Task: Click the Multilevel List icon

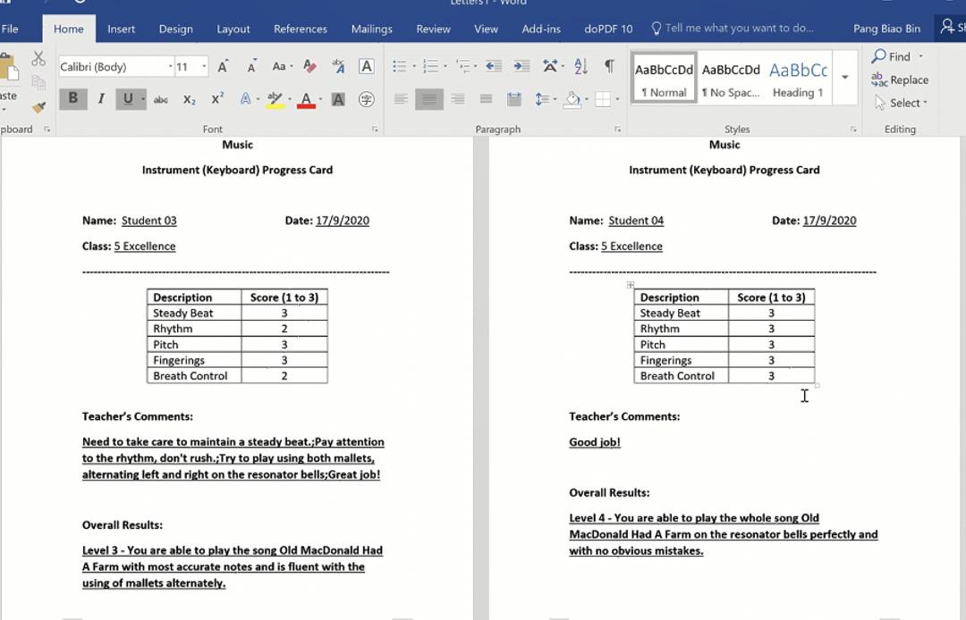Action: click(462, 66)
